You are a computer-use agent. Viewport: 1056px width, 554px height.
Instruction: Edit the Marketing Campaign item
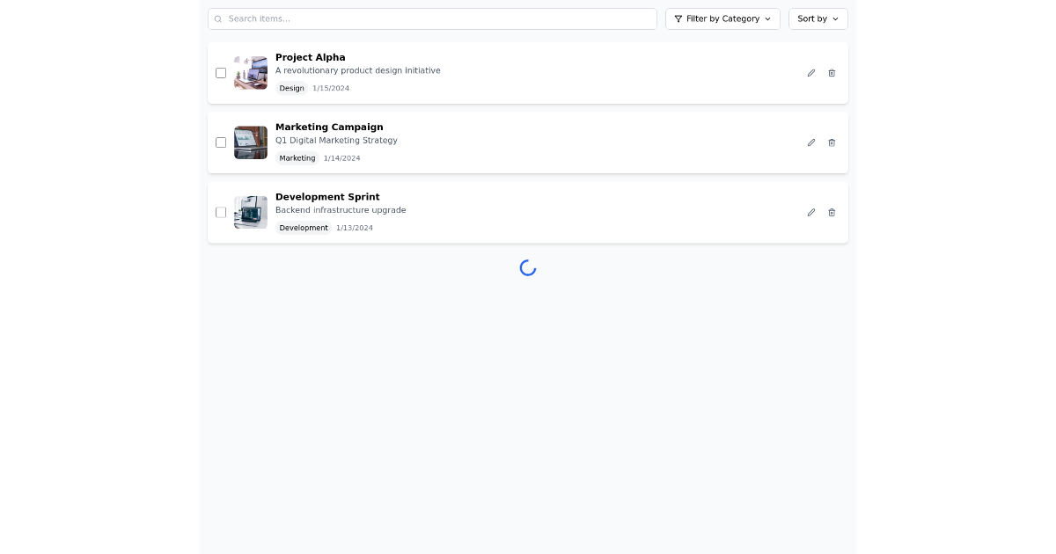click(x=810, y=142)
